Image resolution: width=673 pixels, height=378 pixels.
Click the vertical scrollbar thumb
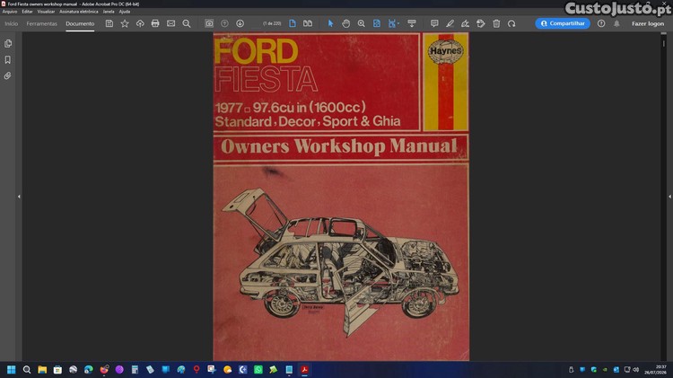coord(663,43)
